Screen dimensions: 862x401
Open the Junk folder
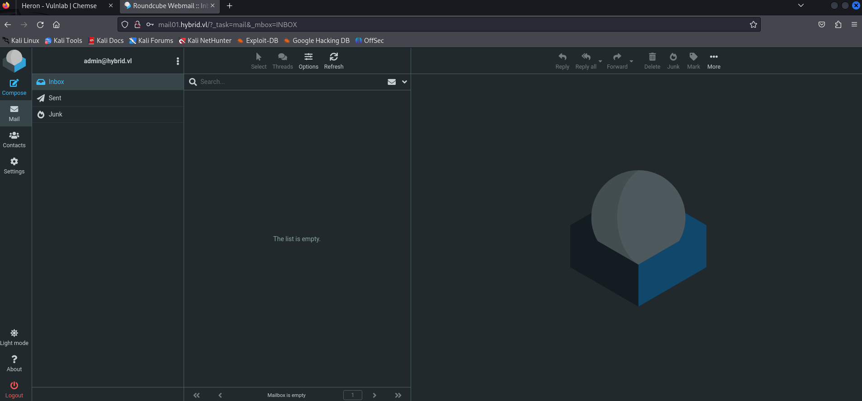pyautogui.click(x=56, y=114)
